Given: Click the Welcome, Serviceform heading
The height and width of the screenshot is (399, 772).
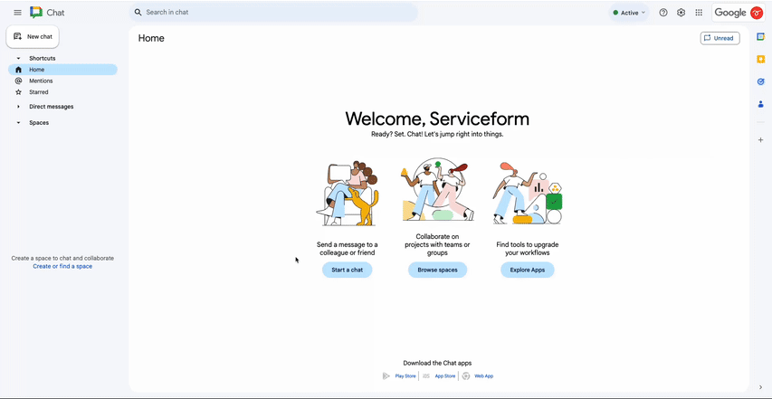Looking at the screenshot, I should [x=437, y=119].
